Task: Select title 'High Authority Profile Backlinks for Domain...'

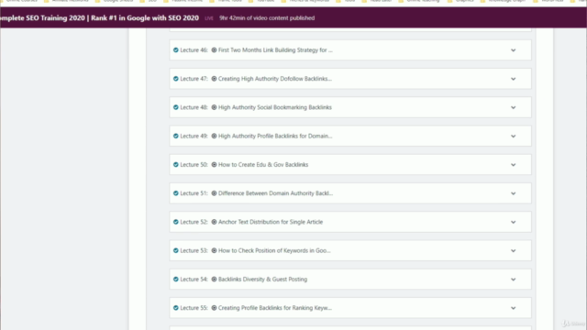Action: tap(275, 136)
